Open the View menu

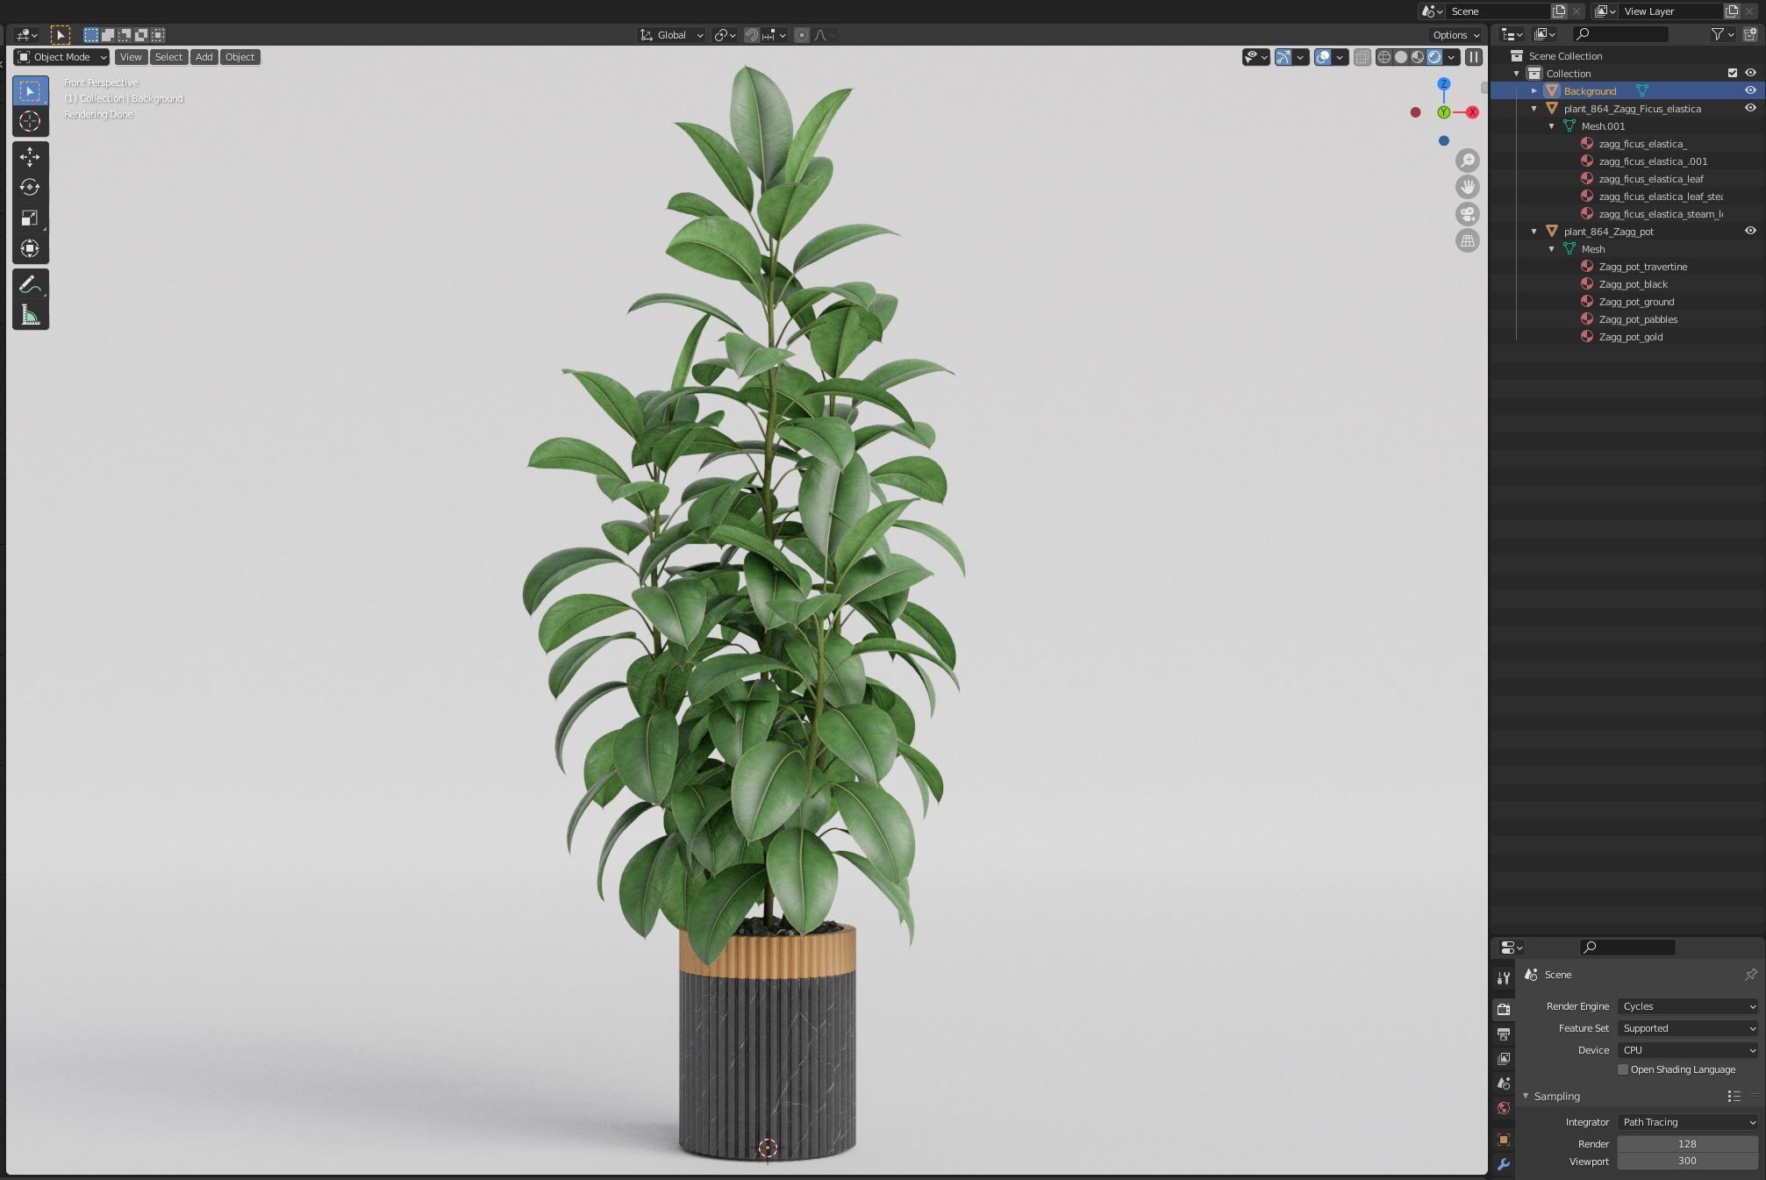pyautogui.click(x=131, y=57)
